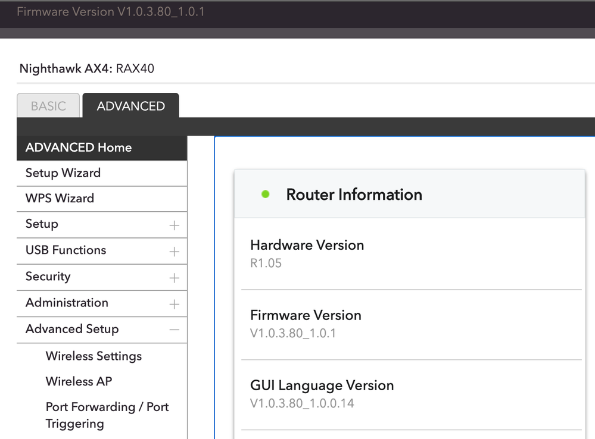Click the Hardware Version label
Screen dimensions: 595x439
[x=307, y=245]
